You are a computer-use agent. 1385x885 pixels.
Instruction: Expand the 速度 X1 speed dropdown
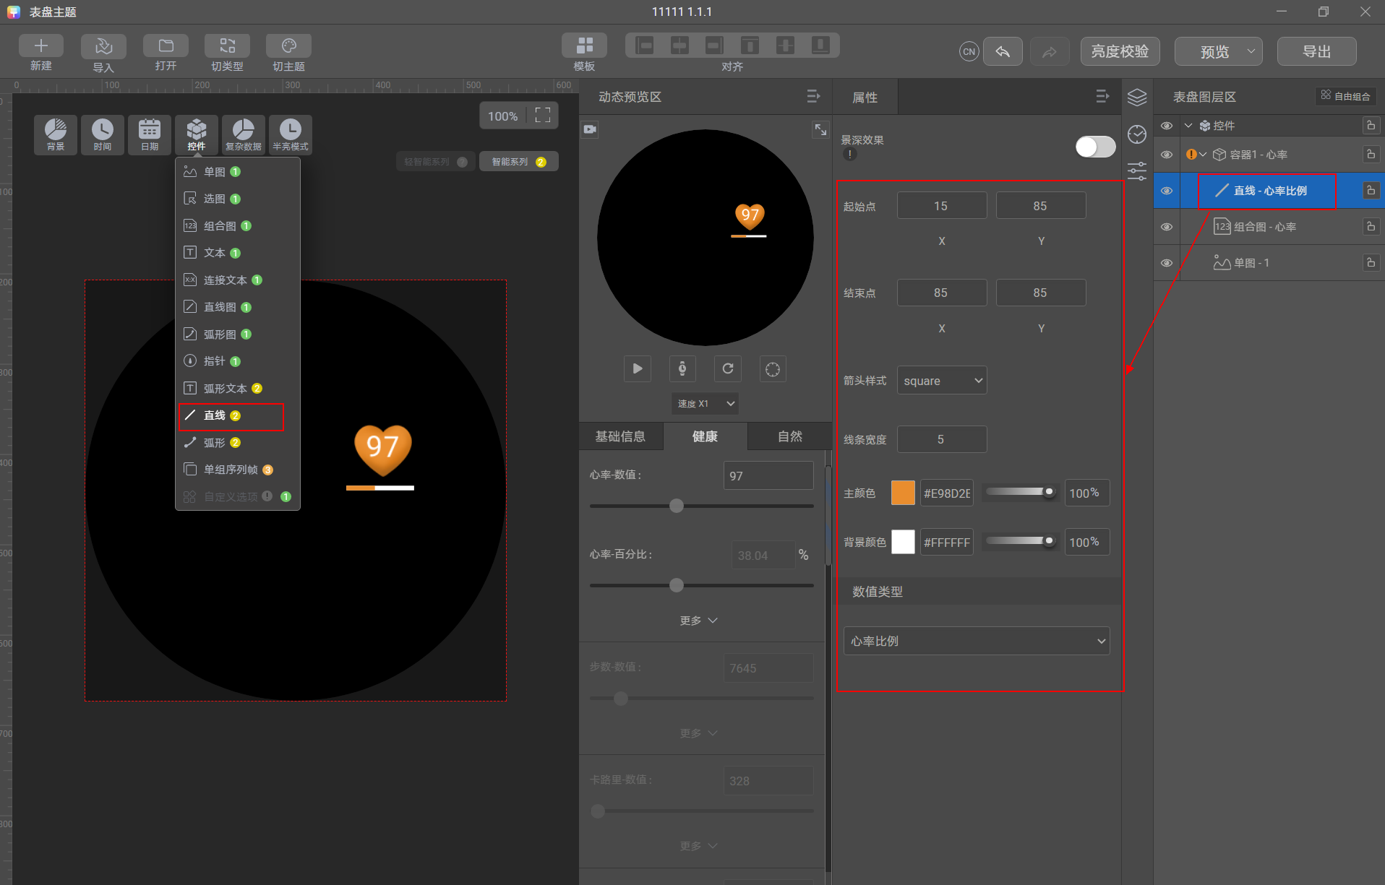(706, 403)
